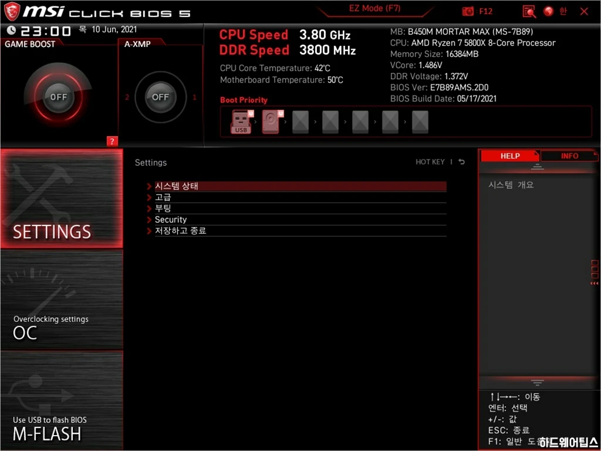The width and height of the screenshot is (601, 451).
Task: Click the HOT KEY label
Action: (x=430, y=162)
